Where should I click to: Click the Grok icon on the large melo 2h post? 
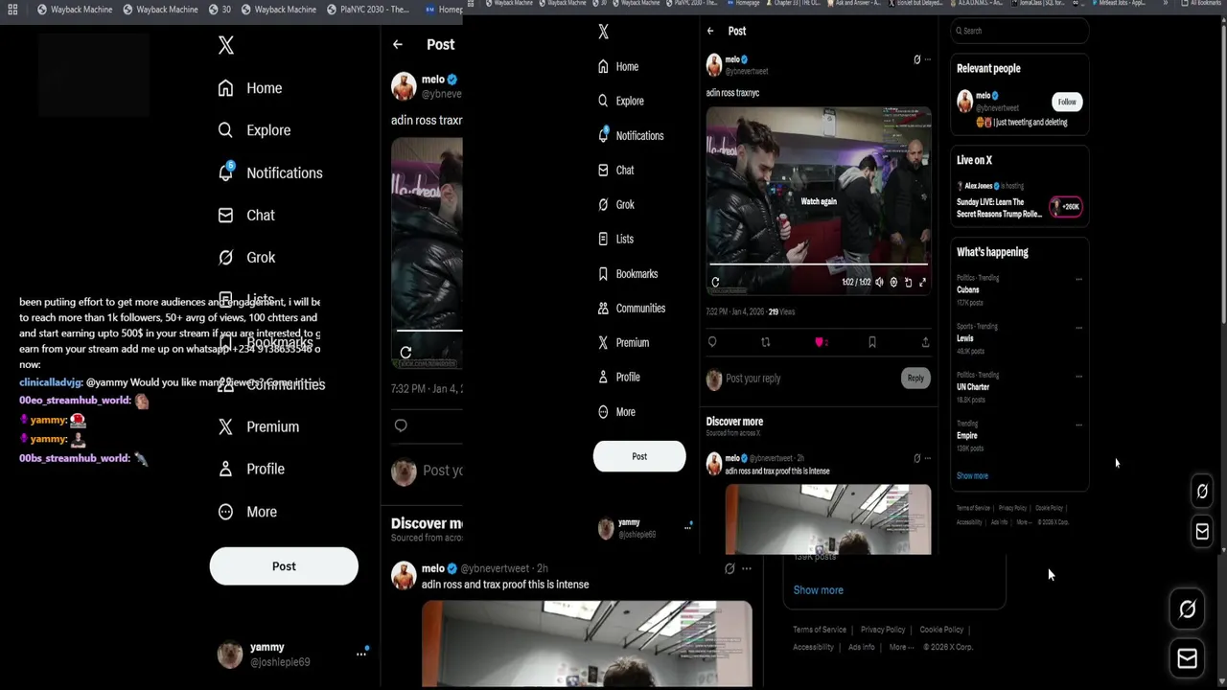(729, 568)
